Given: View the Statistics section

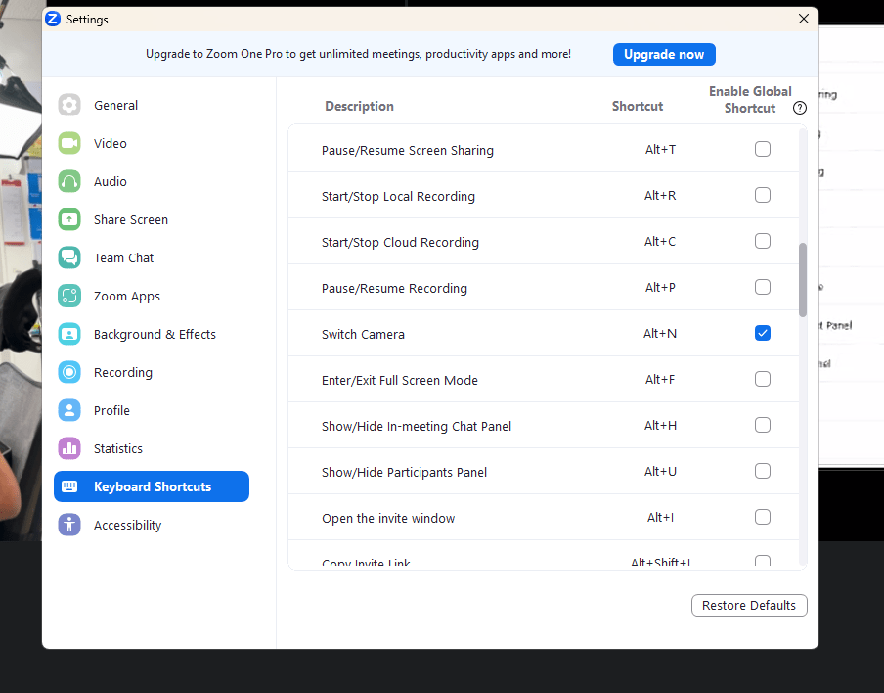Looking at the screenshot, I should point(152,448).
